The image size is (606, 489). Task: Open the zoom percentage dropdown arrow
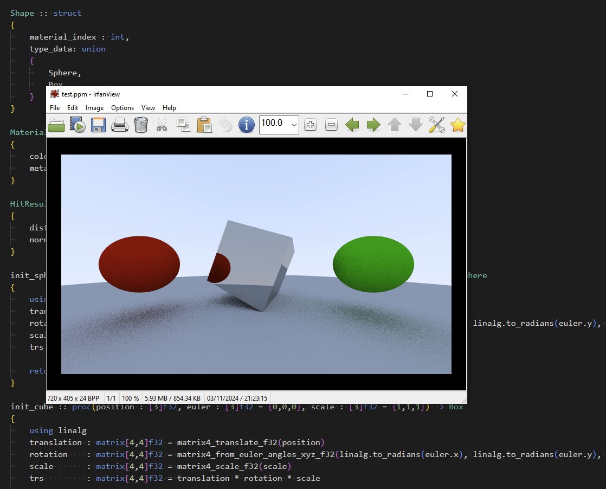(294, 125)
